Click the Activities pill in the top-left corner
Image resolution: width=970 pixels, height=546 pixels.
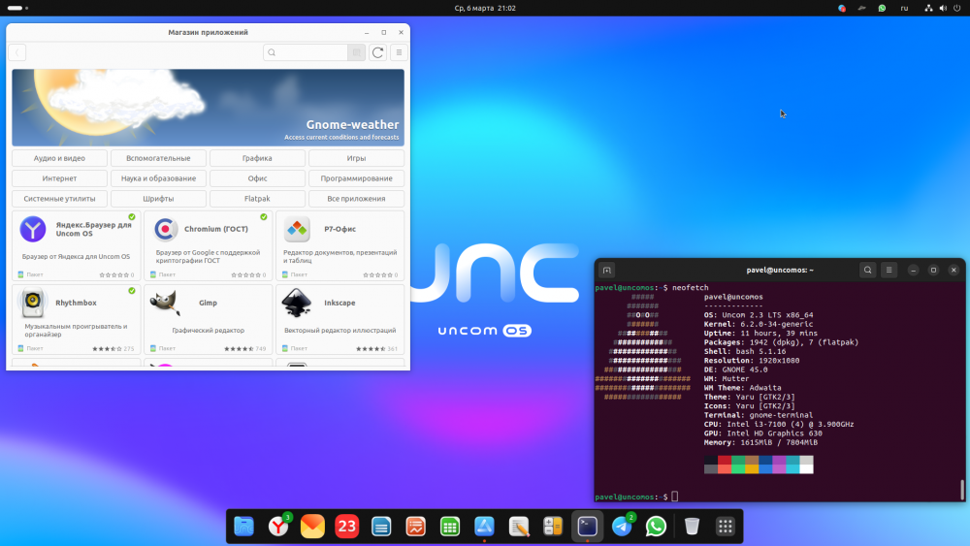(17, 8)
